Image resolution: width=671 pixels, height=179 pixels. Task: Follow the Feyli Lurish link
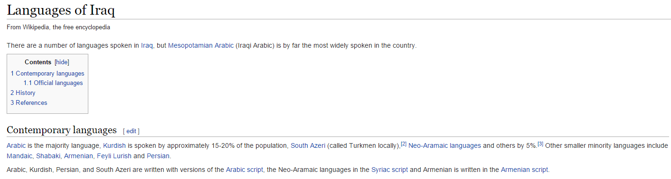point(114,156)
